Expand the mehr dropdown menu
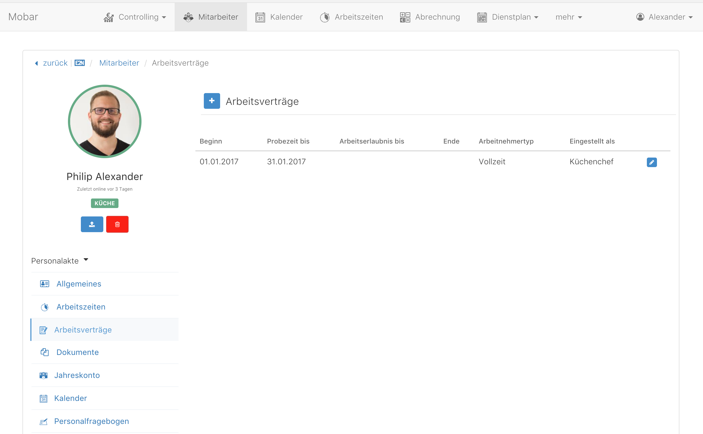Screen dimensions: 703x434 click(569, 17)
